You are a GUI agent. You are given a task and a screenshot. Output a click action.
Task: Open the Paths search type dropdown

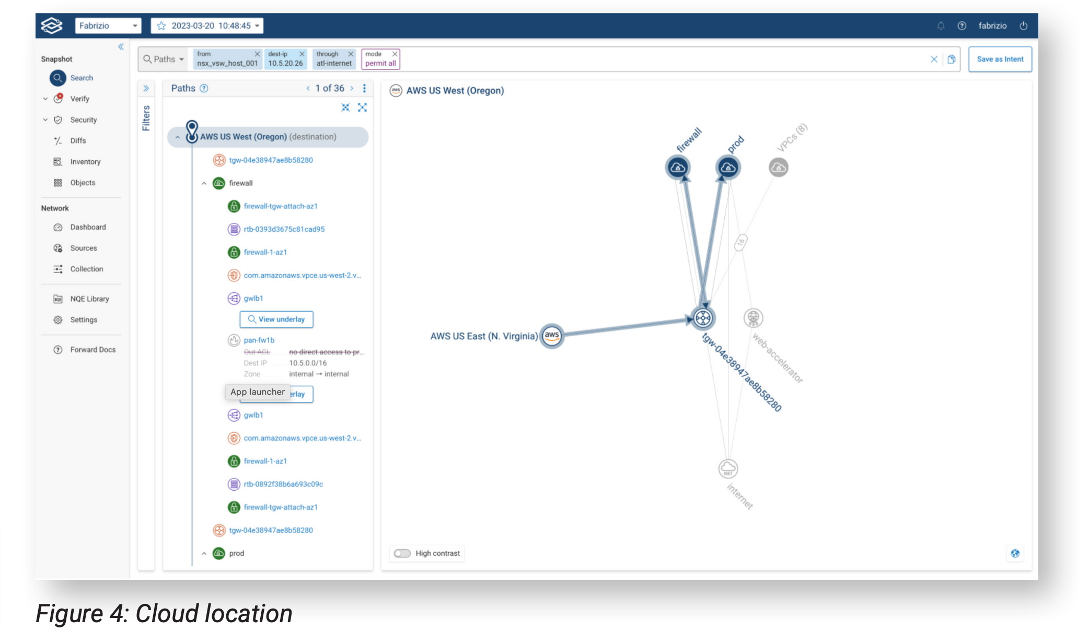(x=164, y=59)
